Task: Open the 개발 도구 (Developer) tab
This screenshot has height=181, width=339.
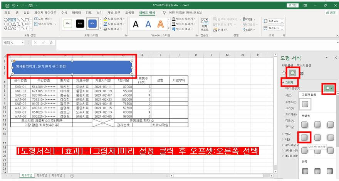Action: [114, 13]
